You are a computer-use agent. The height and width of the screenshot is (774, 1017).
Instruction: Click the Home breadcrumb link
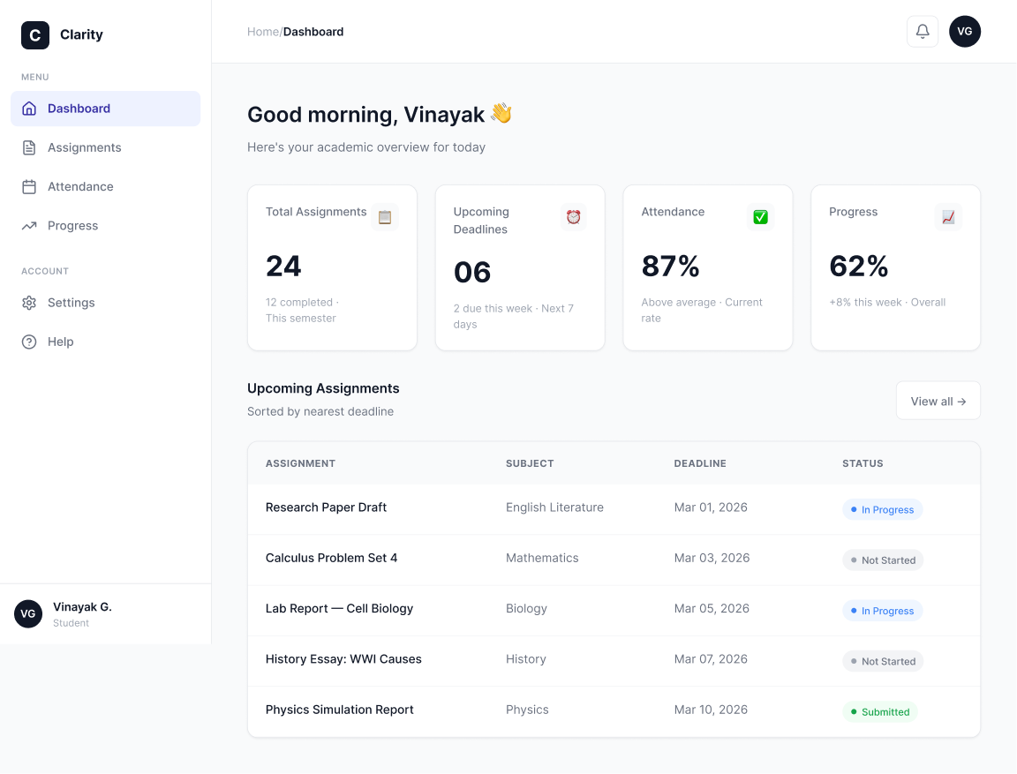[x=262, y=32]
